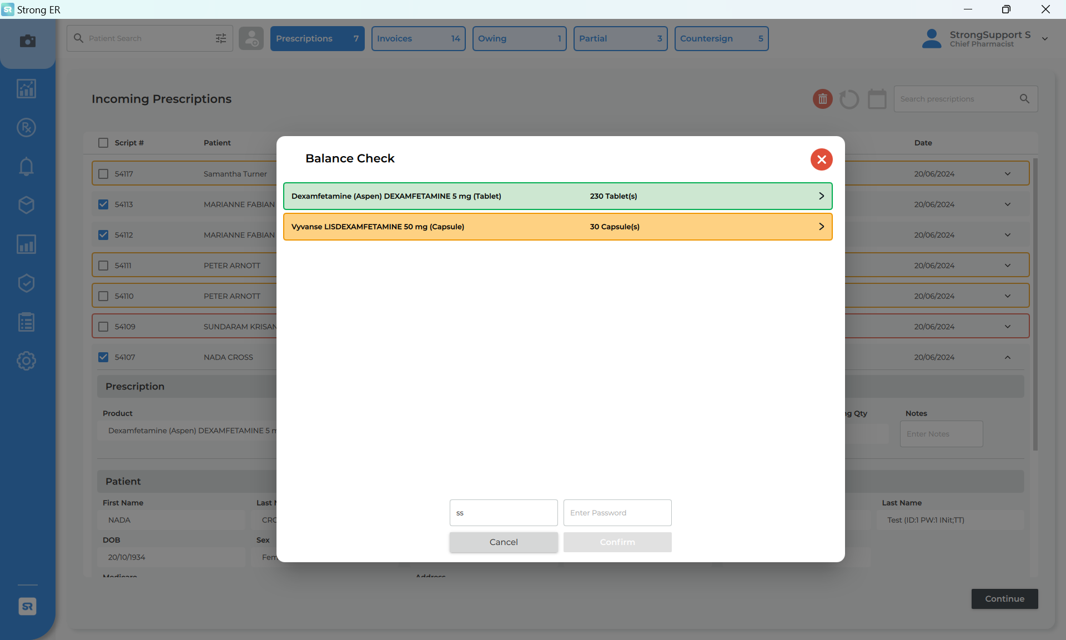Open the StrongSupport S user dropdown
The height and width of the screenshot is (640, 1066).
(x=1044, y=39)
